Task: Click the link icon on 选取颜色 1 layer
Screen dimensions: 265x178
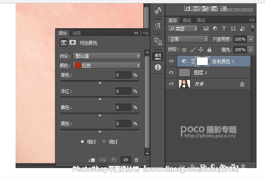Action: coord(193,61)
